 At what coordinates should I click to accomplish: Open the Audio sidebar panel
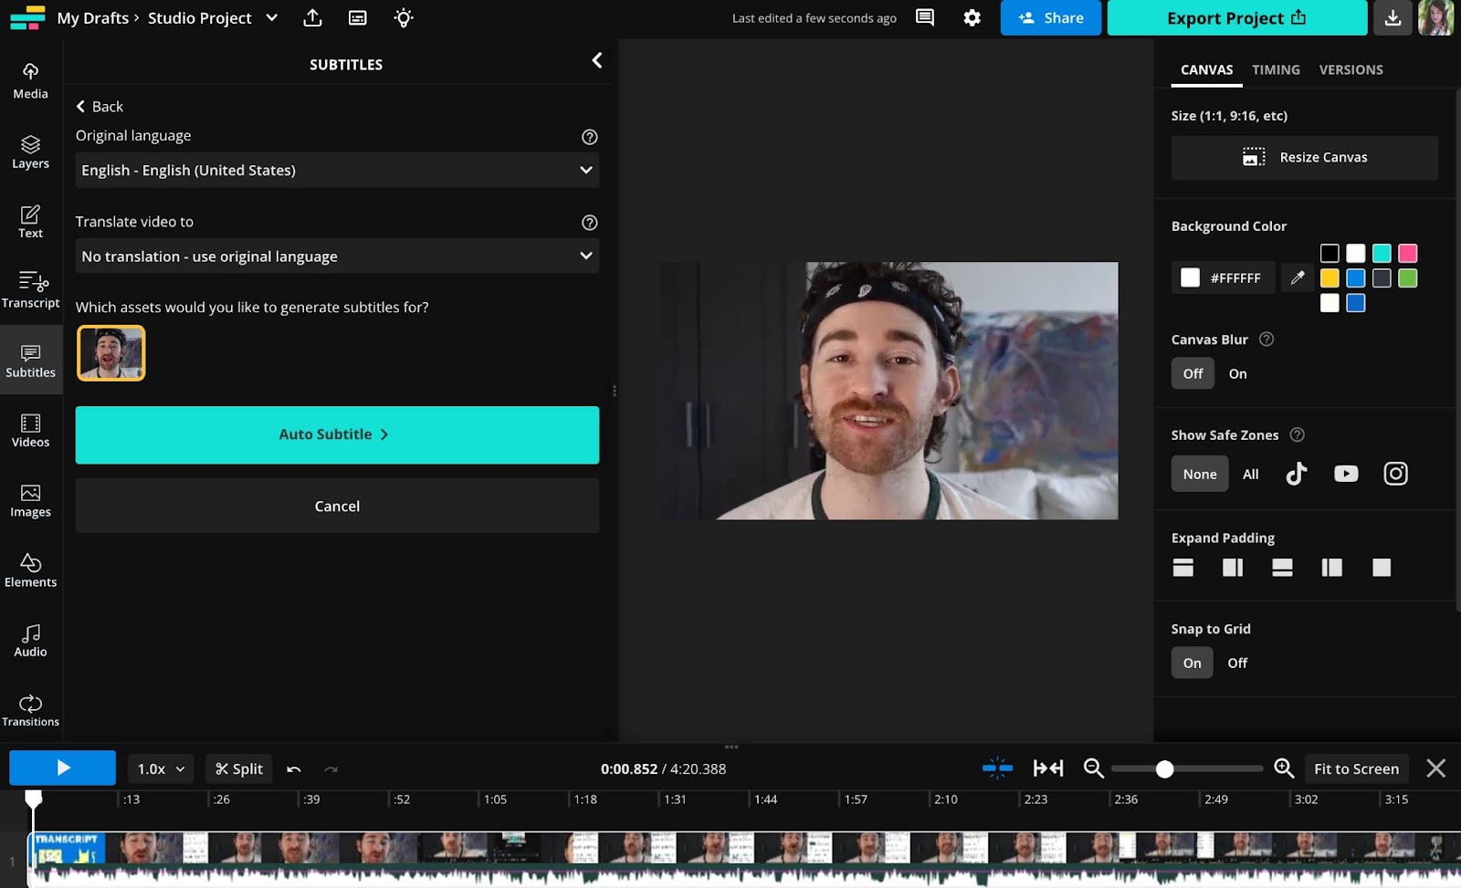pyautogui.click(x=30, y=641)
